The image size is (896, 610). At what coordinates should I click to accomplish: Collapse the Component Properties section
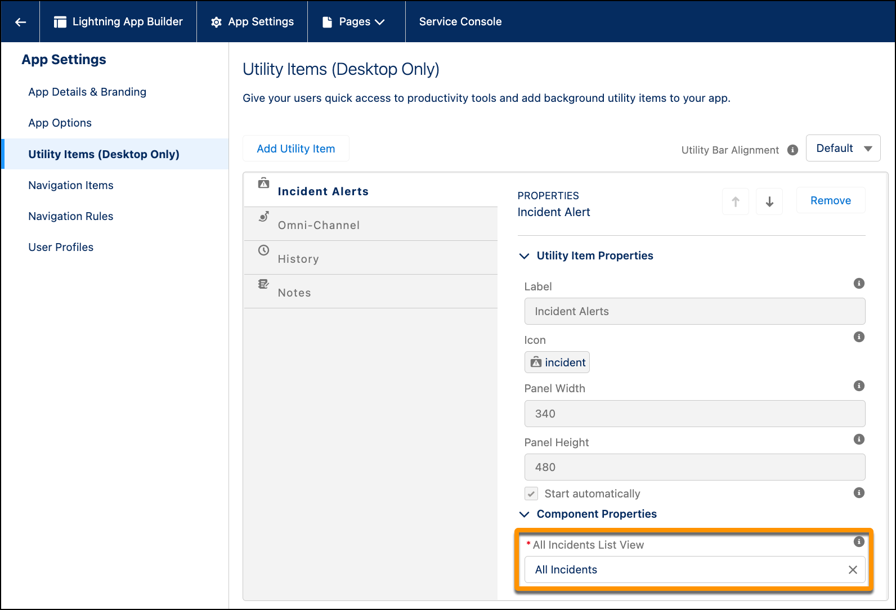coord(524,514)
